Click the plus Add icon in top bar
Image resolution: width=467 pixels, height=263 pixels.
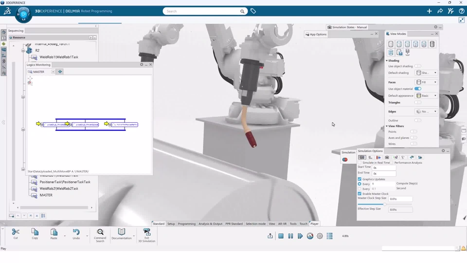click(429, 11)
